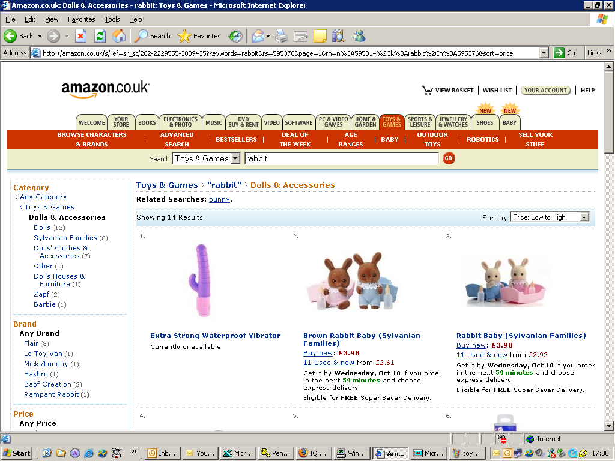The width and height of the screenshot is (615, 461).
Task: Click the scrollbar up arrow
Action: (609, 67)
